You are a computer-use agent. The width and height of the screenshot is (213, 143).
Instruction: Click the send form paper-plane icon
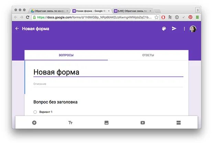point(174,29)
